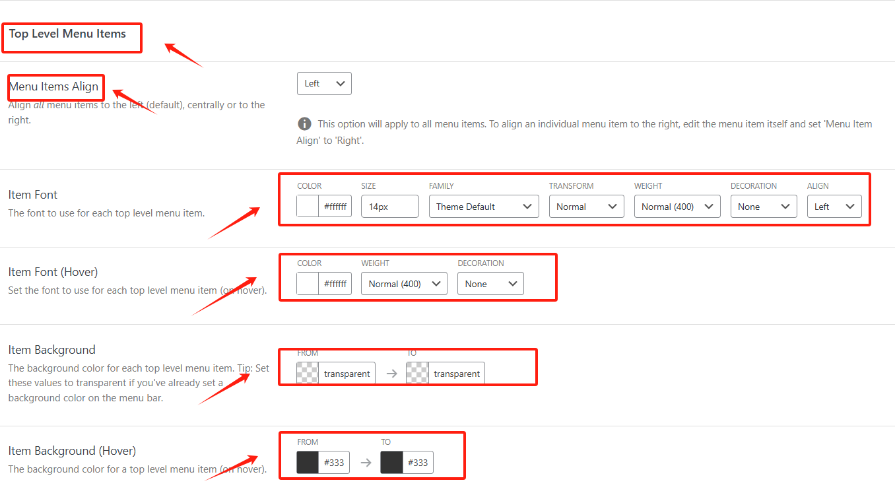Open the Item Font (Hover) Decoration dropdown
Viewport: 895px width, 499px height.
[x=490, y=284]
